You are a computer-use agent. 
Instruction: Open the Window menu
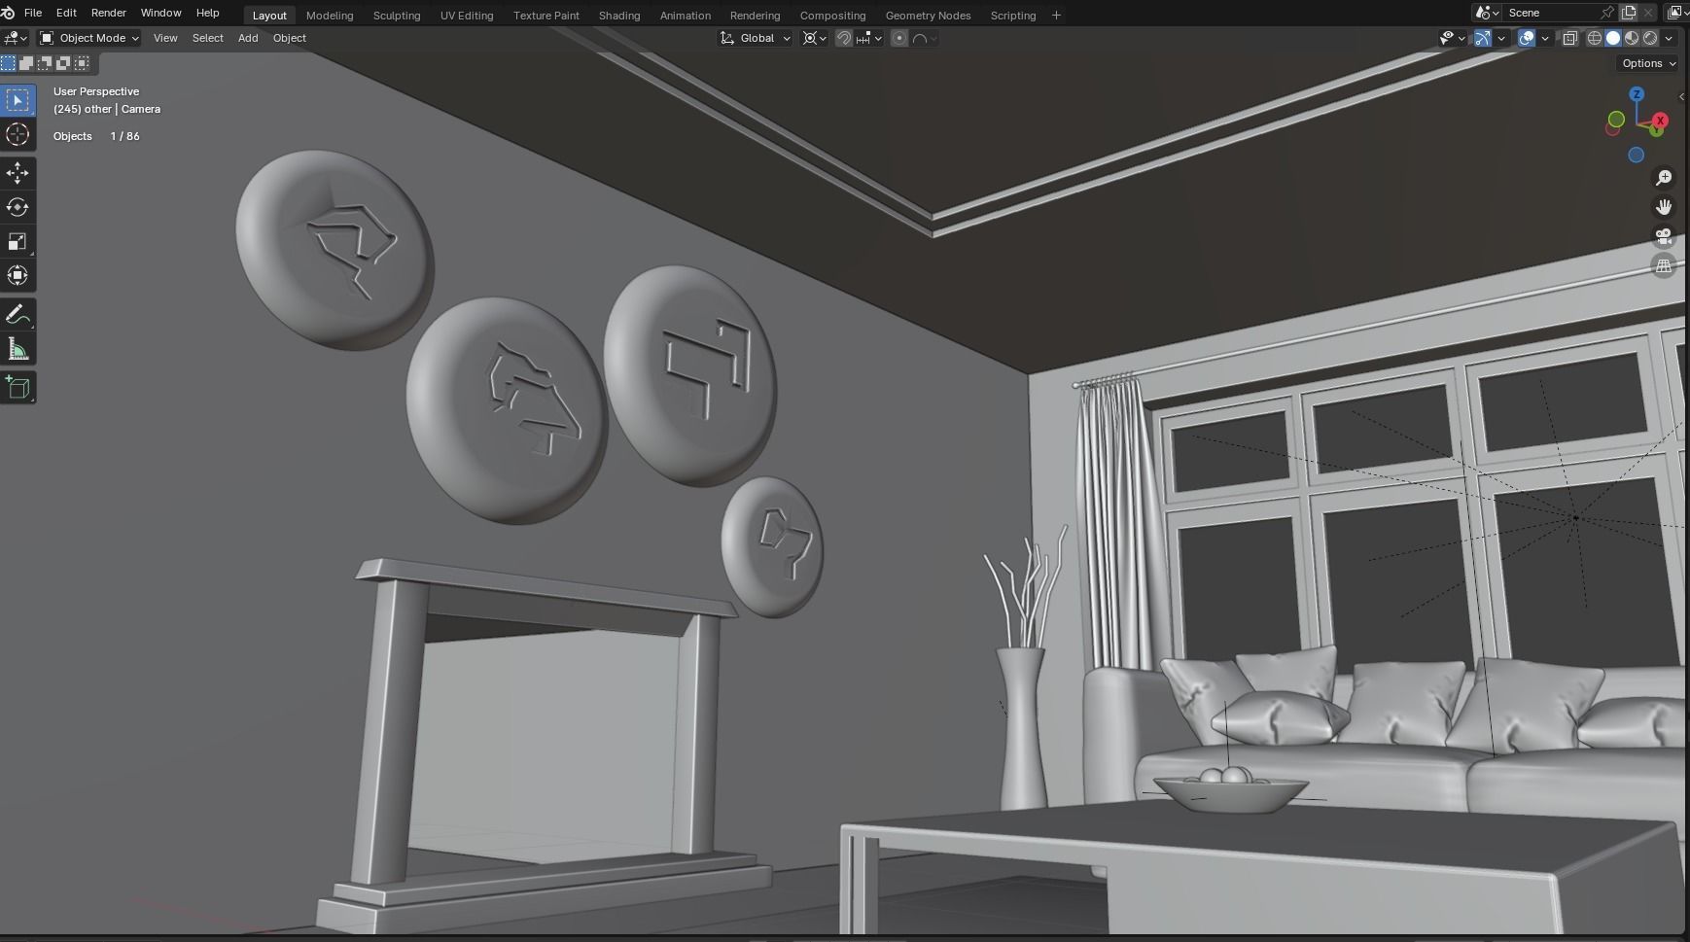tap(160, 13)
